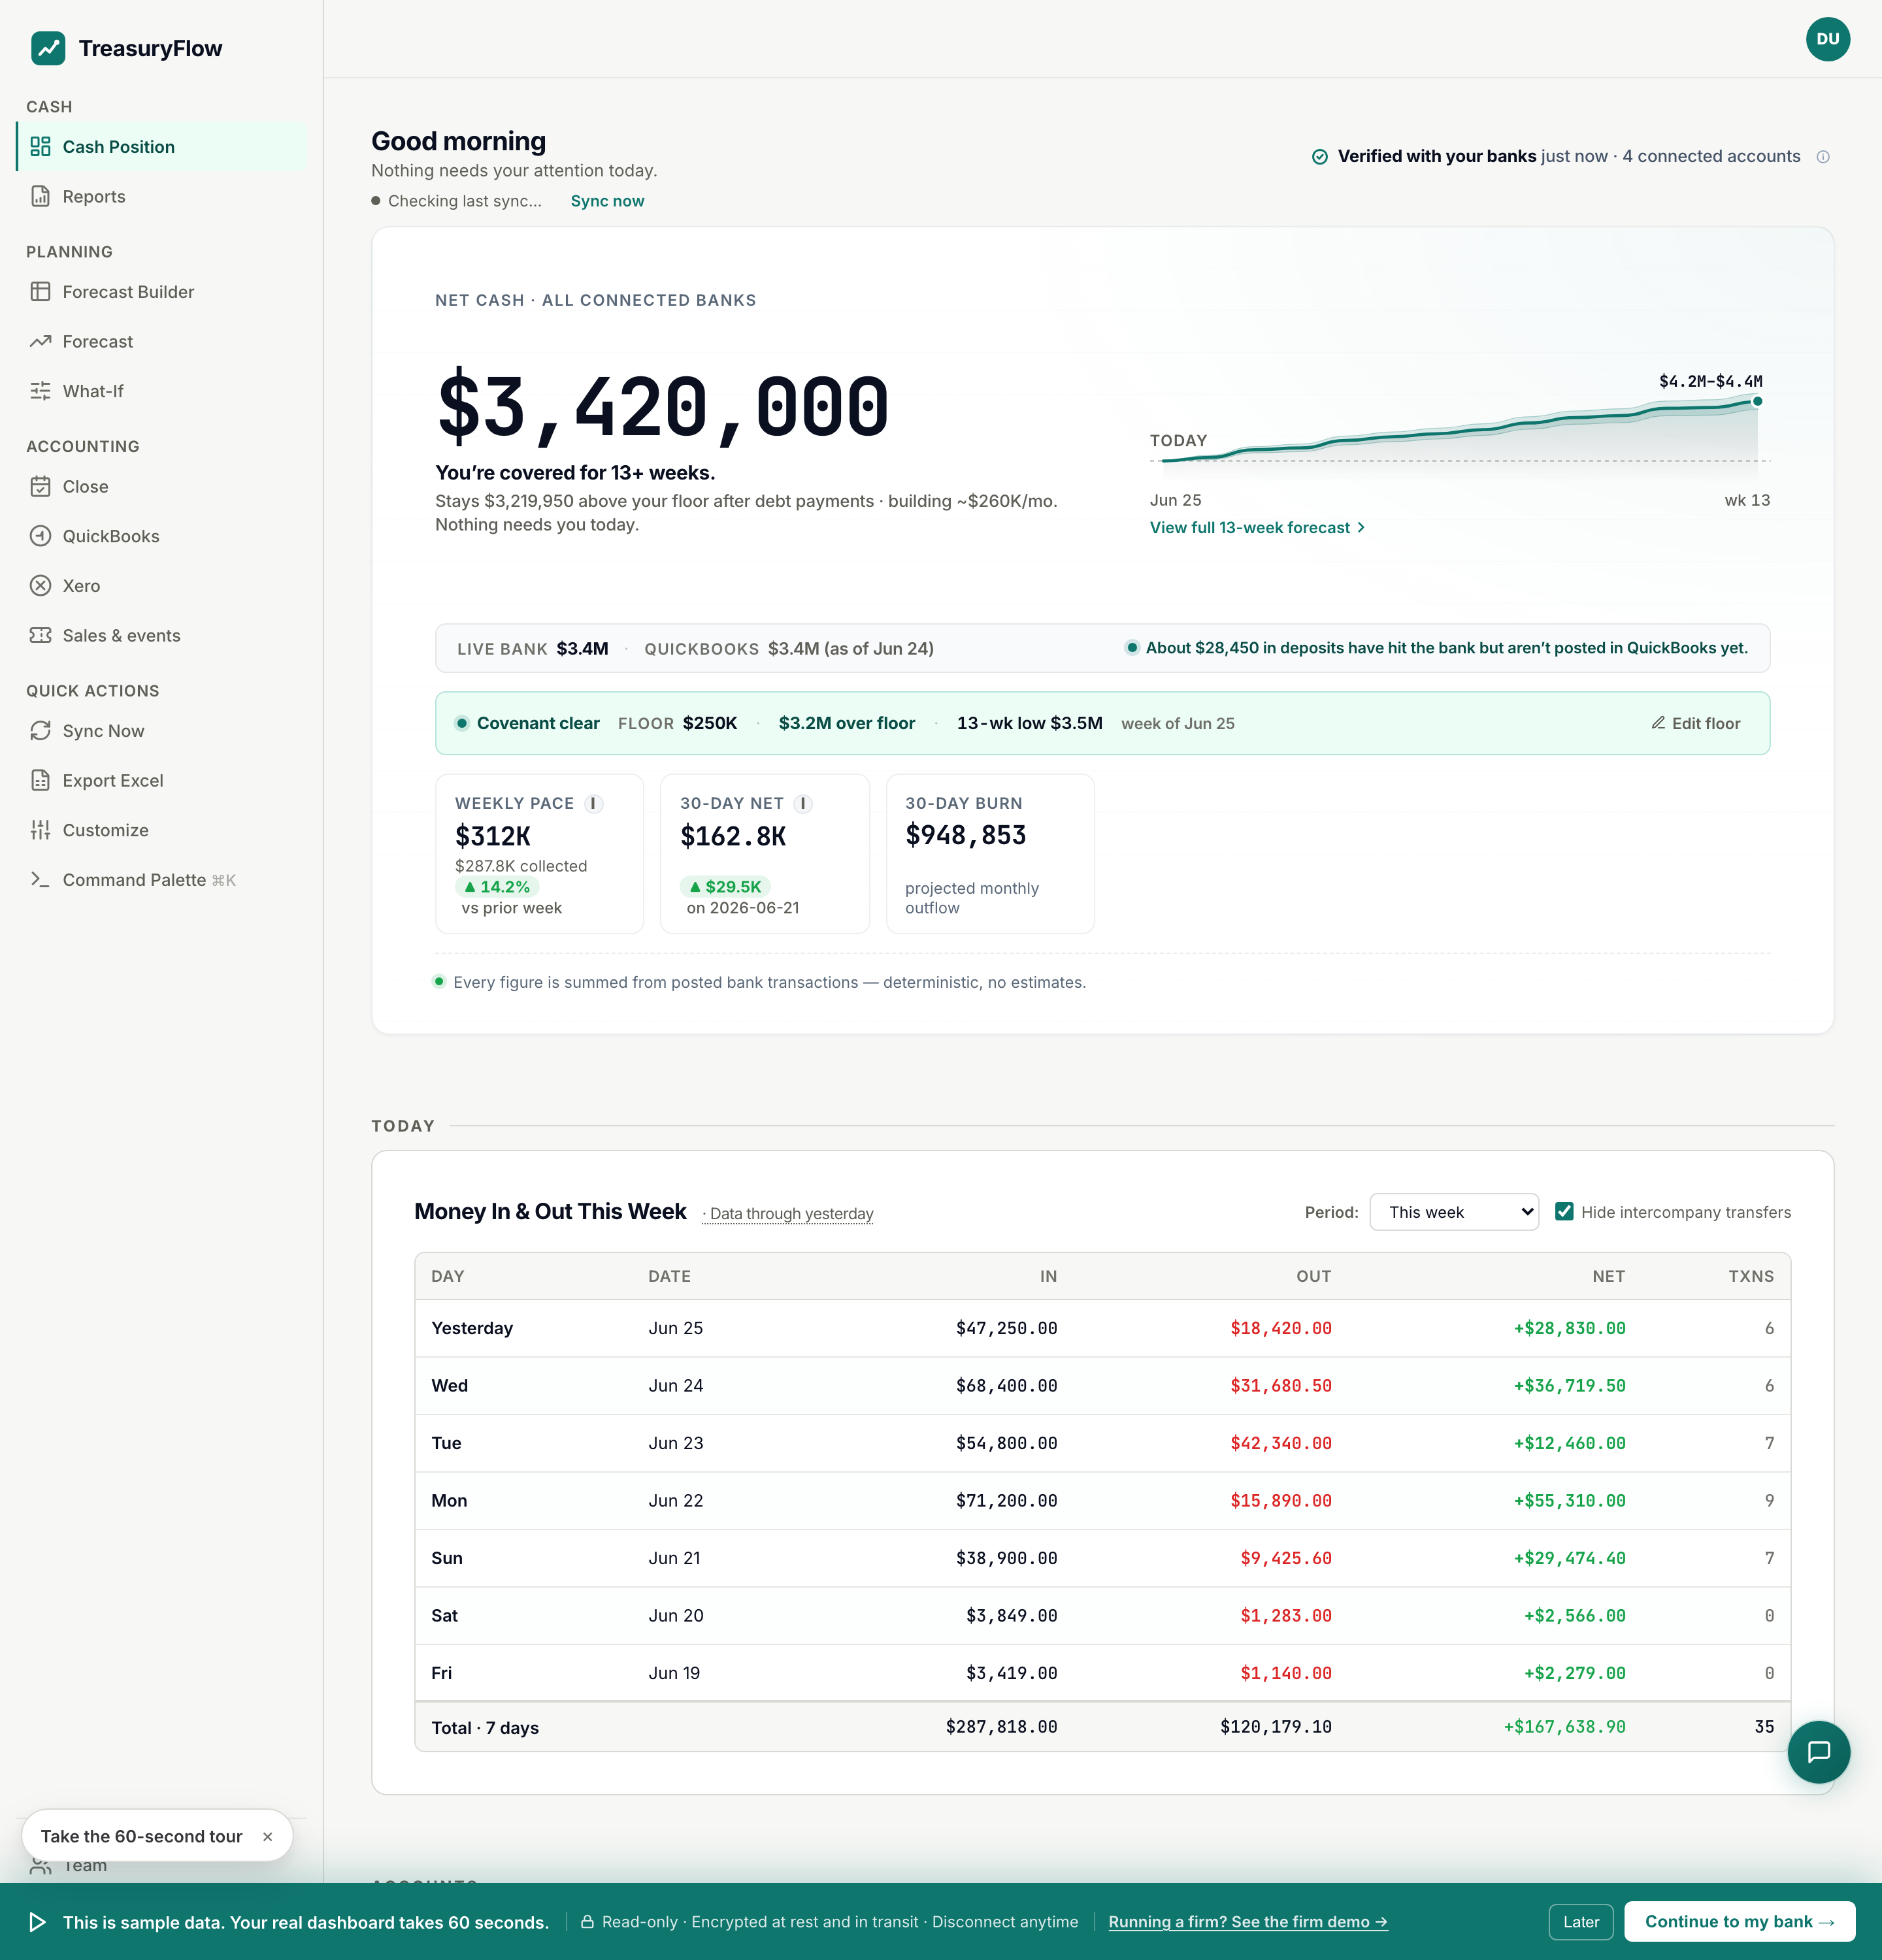Open the Period dropdown set to This week

pos(1454,1212)
